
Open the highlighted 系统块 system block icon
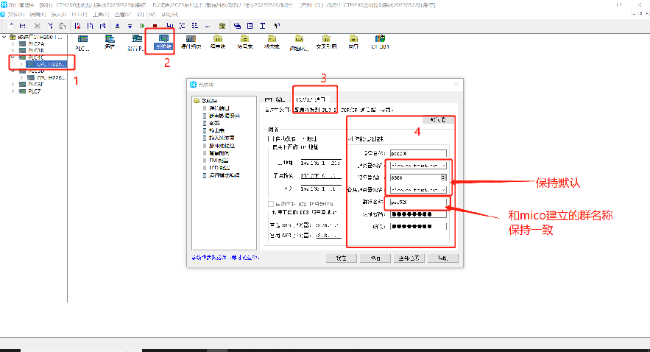pos(163,42)
